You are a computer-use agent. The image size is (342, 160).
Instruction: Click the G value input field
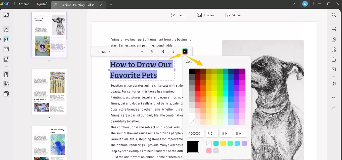[x=226, y=134]
